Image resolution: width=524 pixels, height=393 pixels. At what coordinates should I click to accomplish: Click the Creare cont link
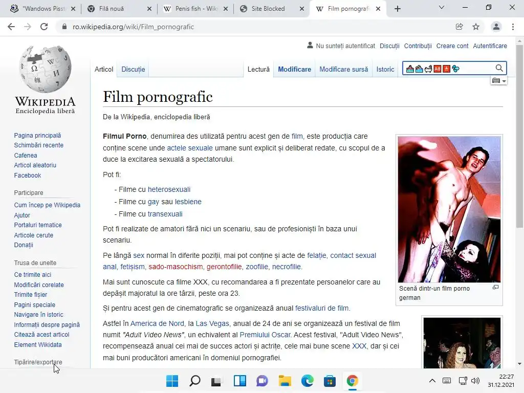[452, 46]
